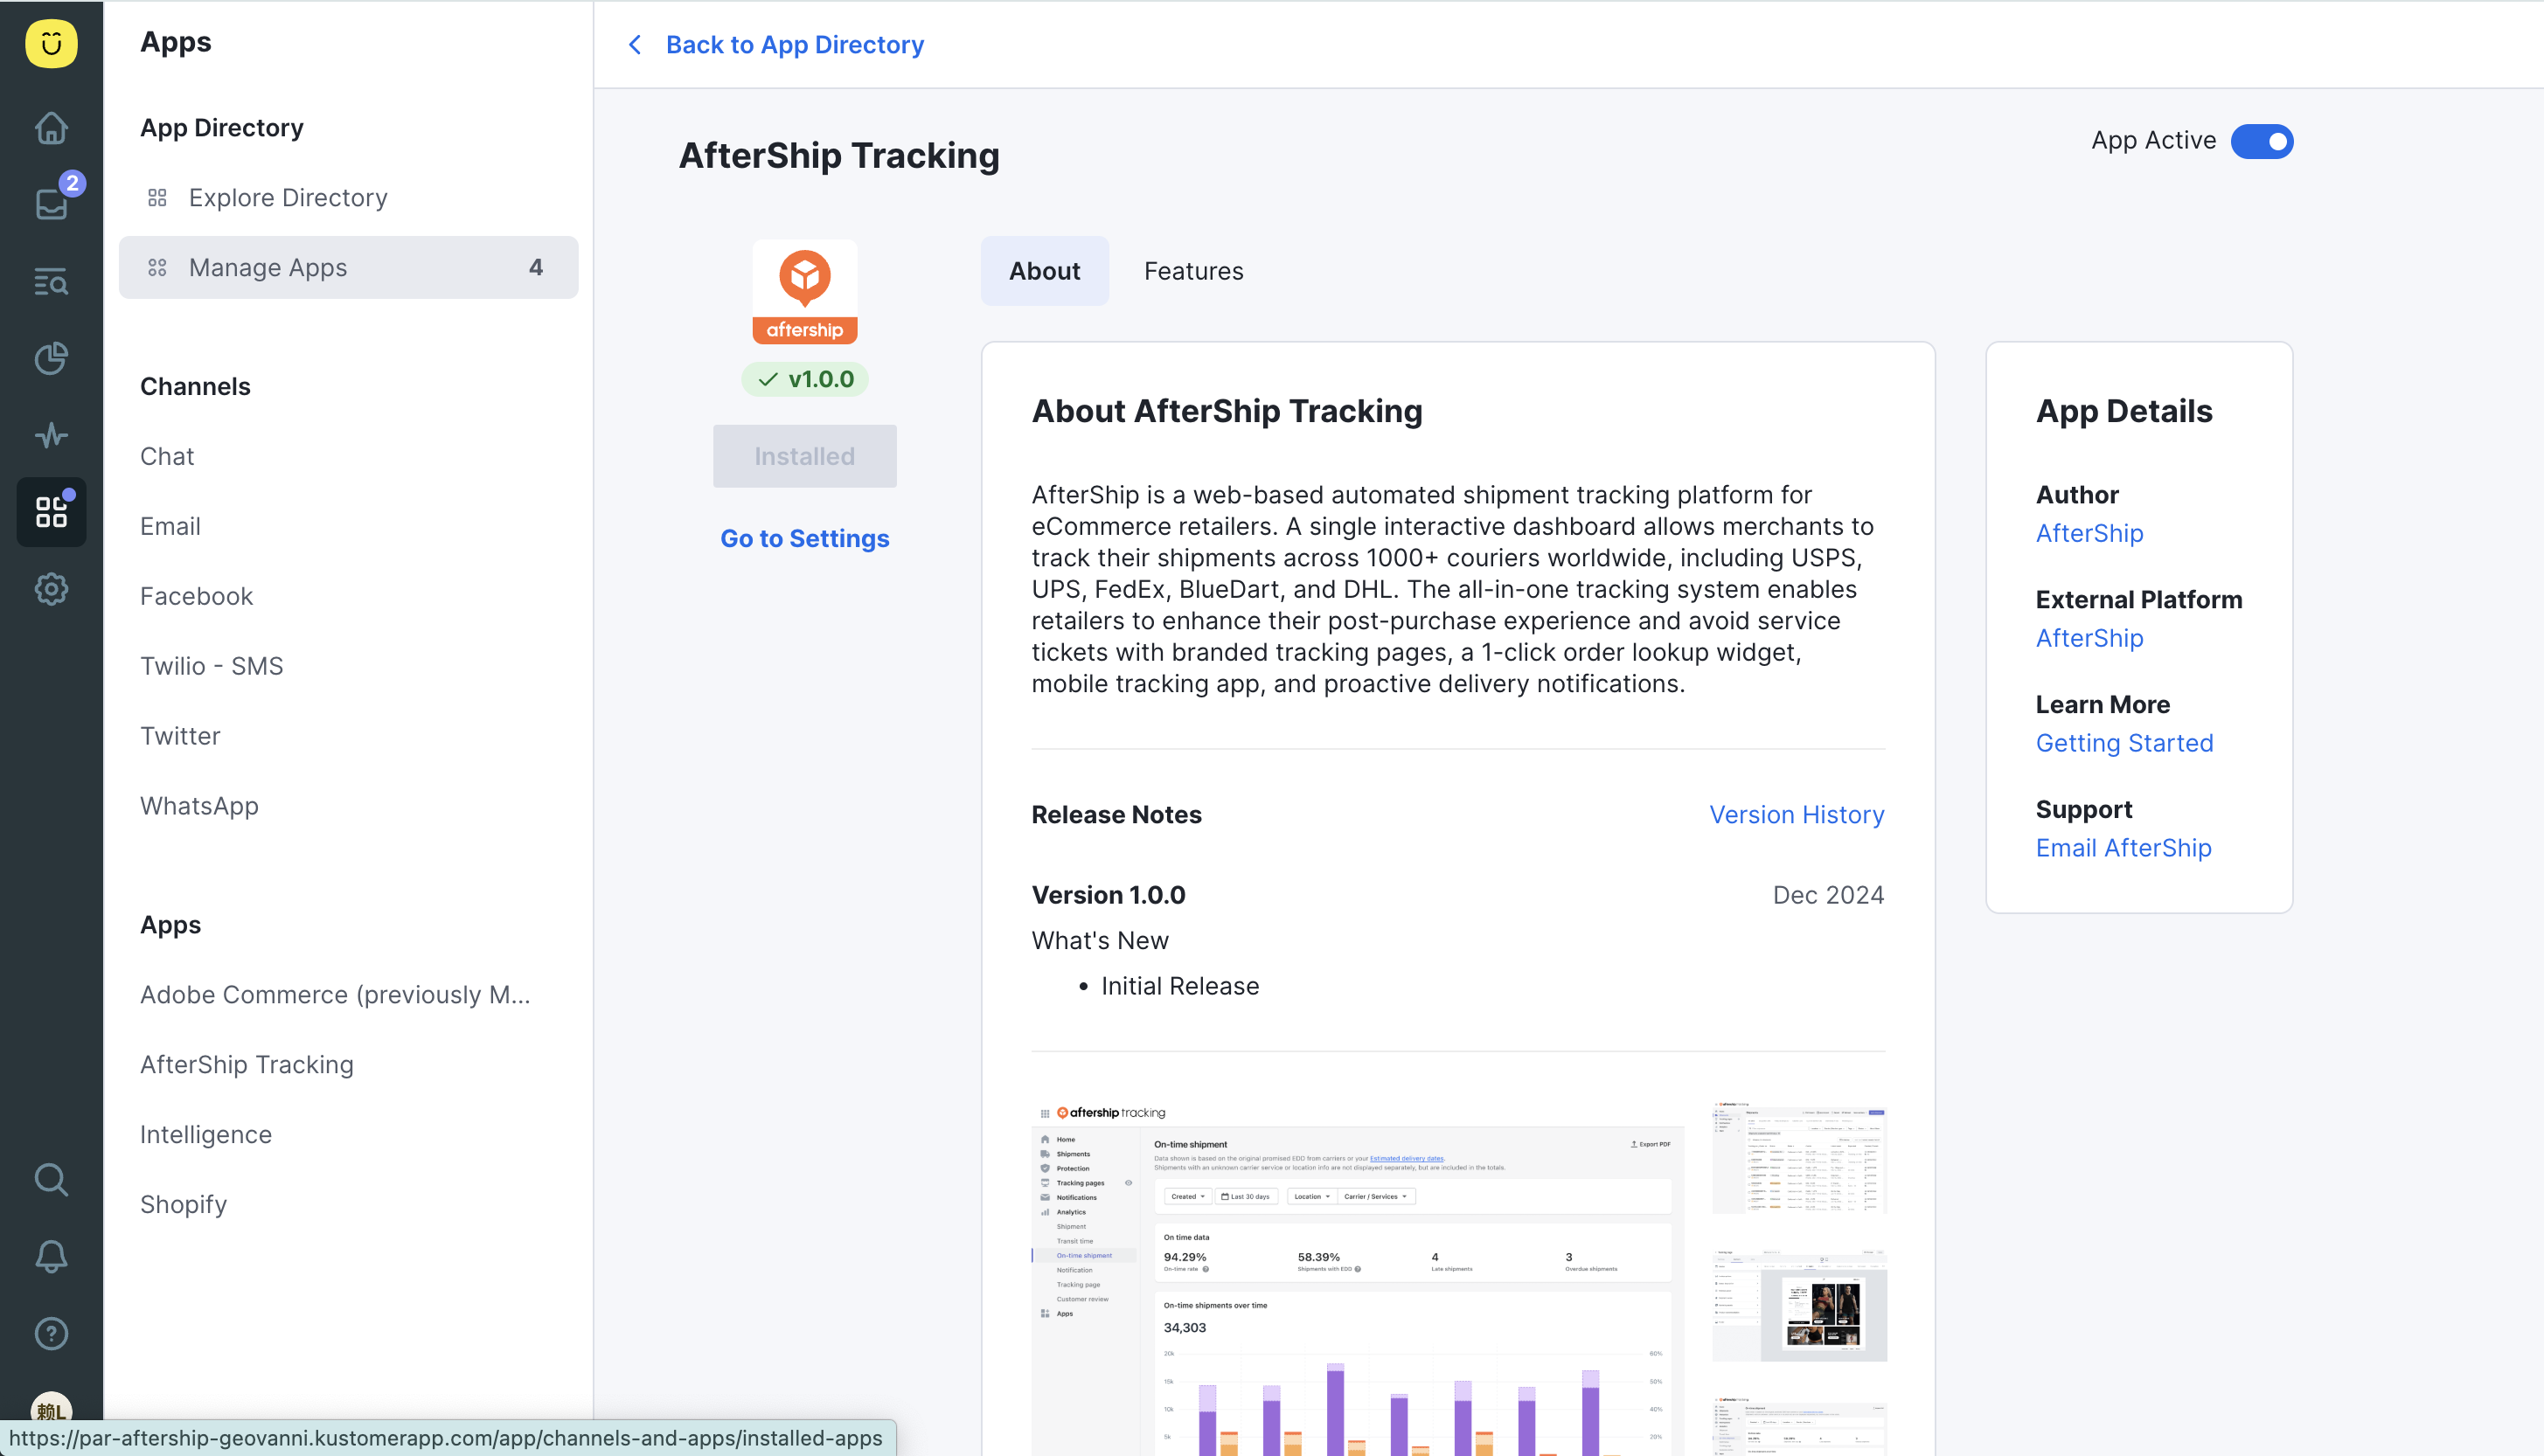Open Explore Directory
Image resolution: width=2544 pixels, height=1456 pixels.
point(288,197)
